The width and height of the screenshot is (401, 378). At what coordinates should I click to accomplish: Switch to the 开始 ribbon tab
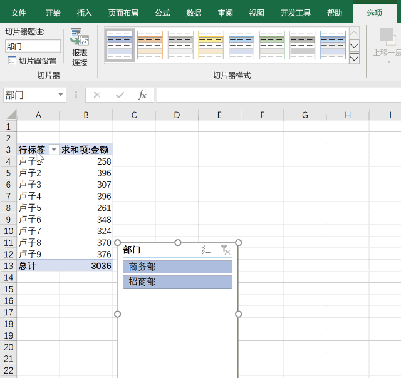(53, 13)
